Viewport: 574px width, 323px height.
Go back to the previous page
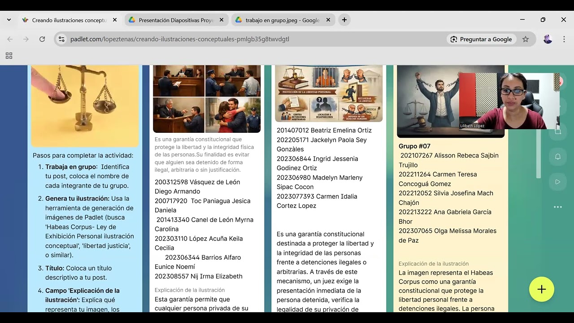pos(10,39)
